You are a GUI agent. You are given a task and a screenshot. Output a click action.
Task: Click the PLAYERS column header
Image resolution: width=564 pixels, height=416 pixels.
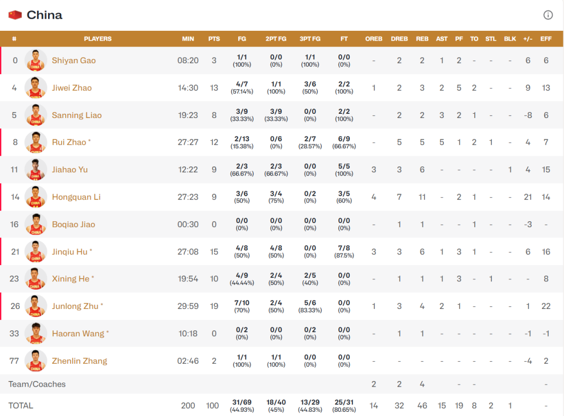(x=98, y=39)
